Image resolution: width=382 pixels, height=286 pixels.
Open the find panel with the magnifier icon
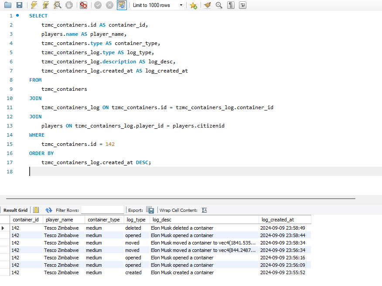[x=219, y=5]
